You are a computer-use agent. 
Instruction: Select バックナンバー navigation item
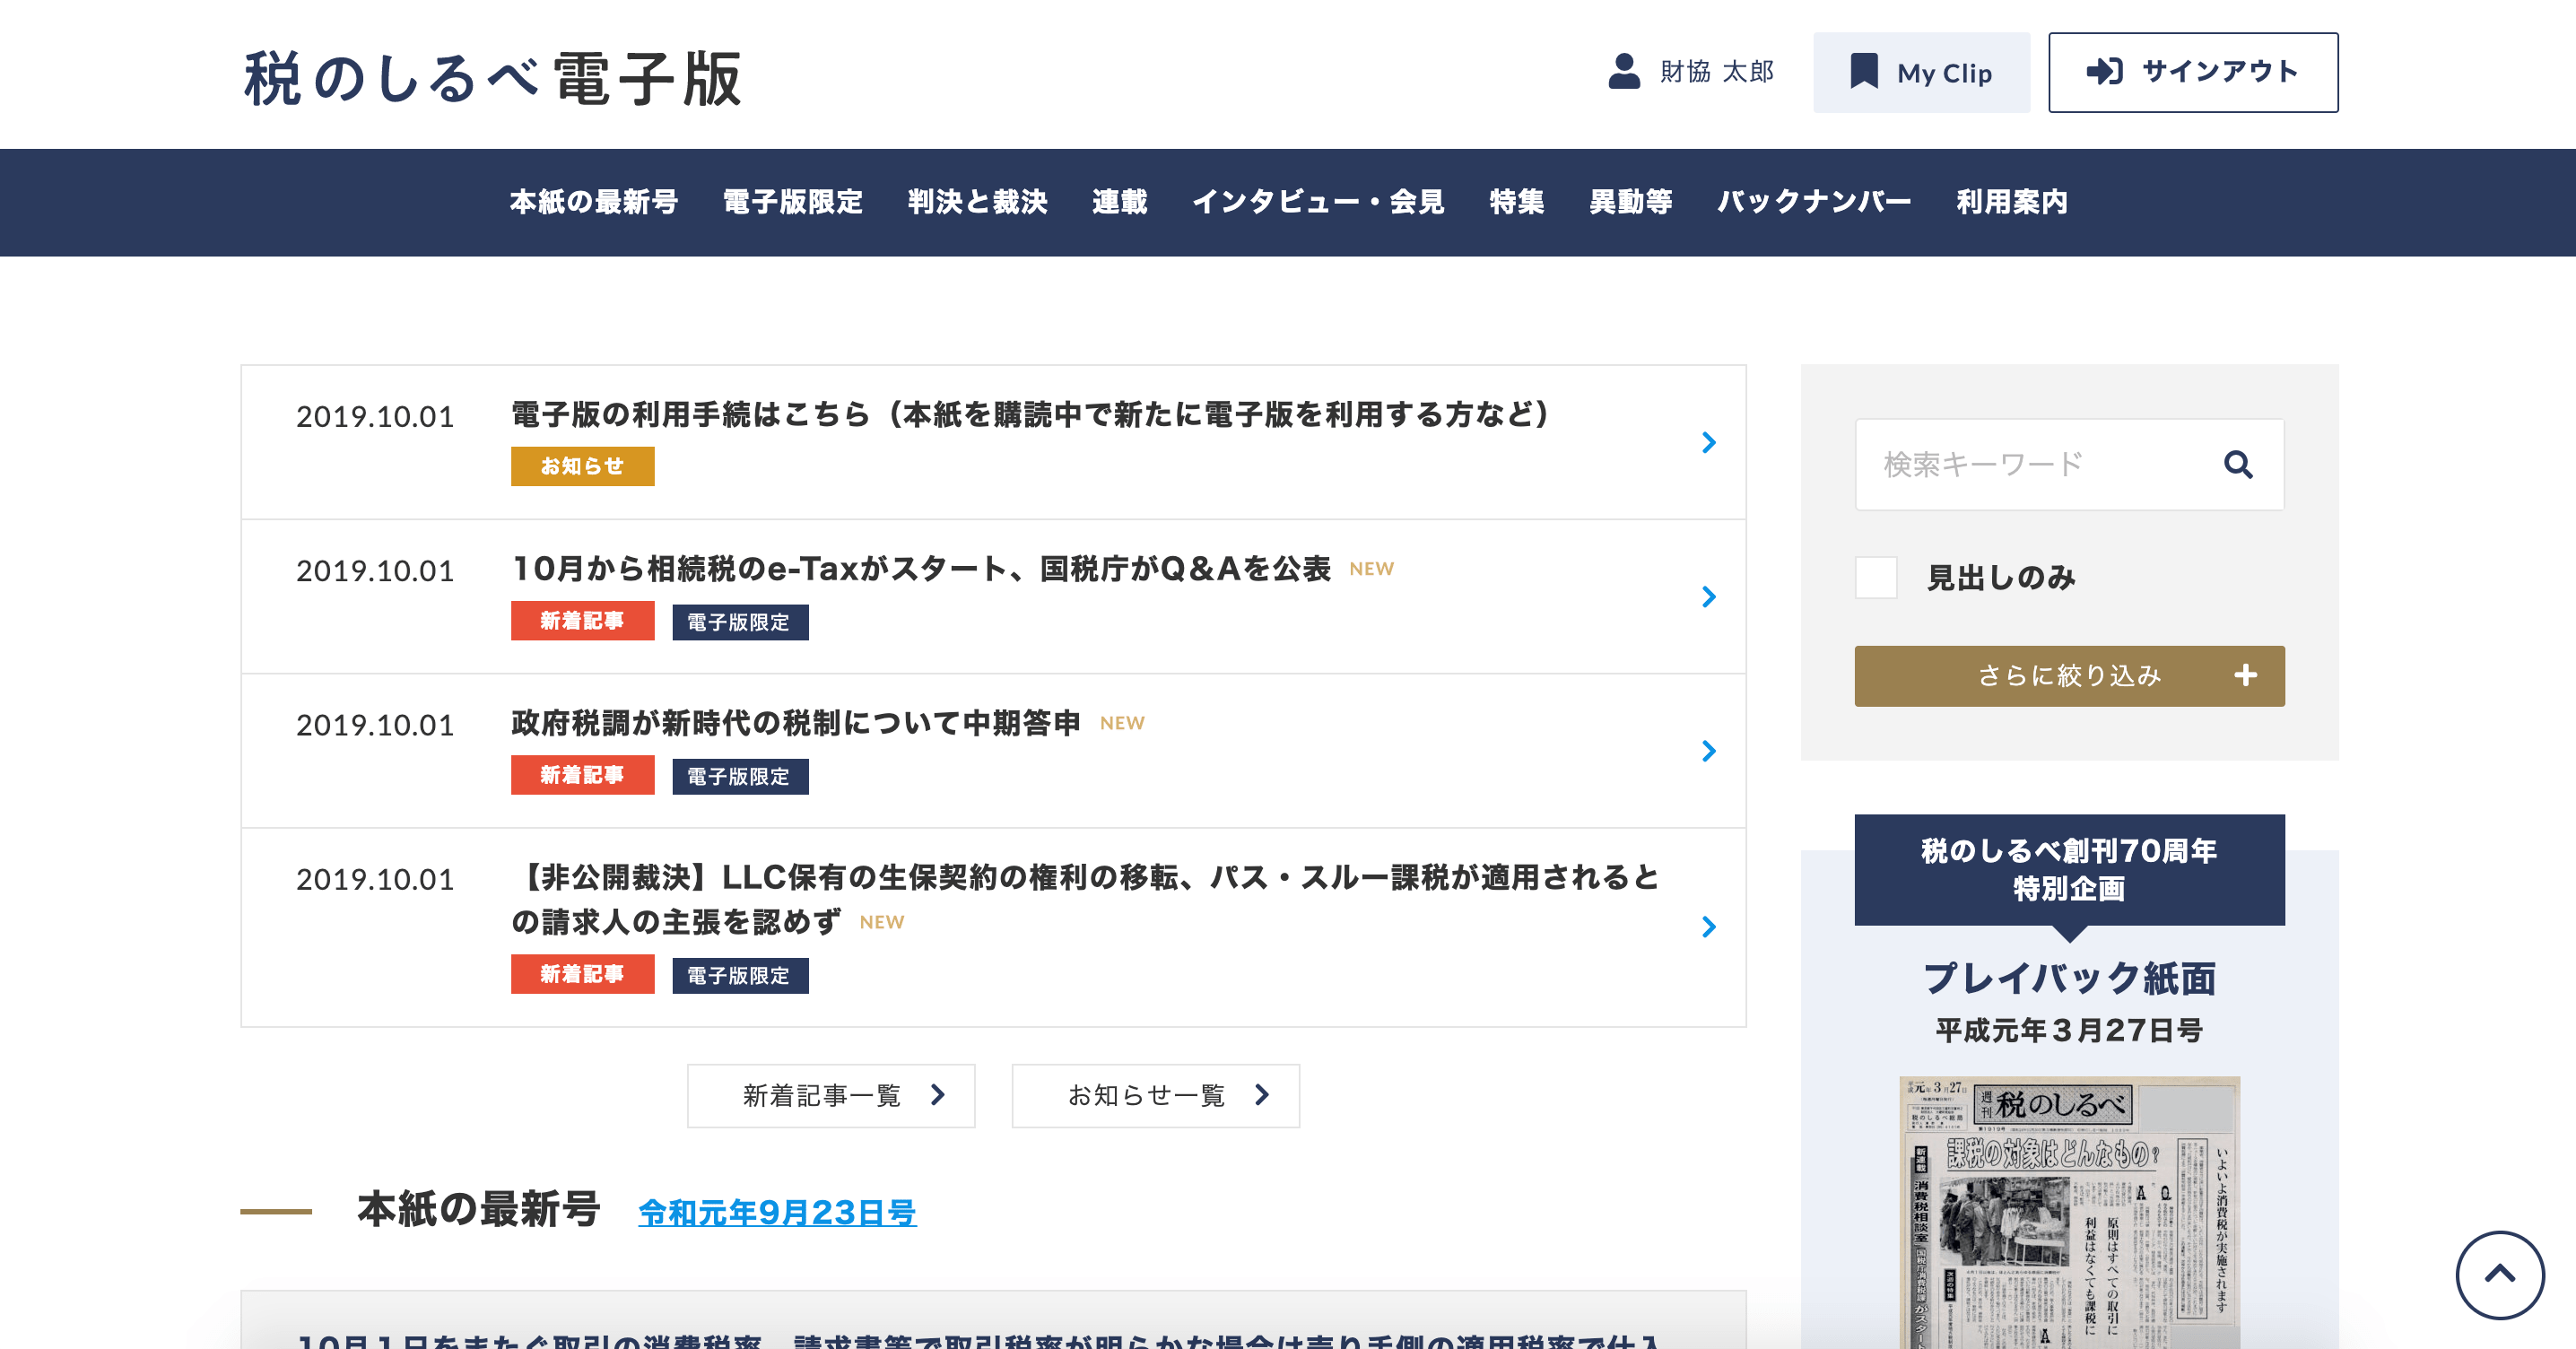click(x=1814, y=202)
